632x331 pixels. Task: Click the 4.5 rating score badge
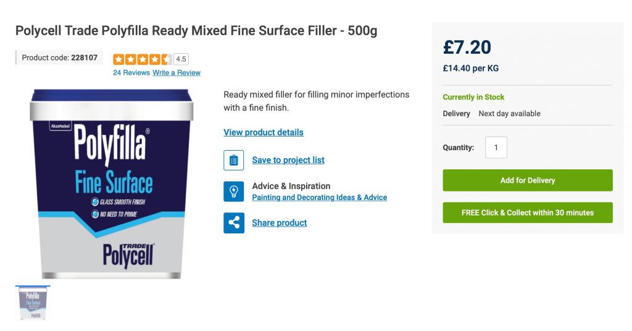[x=181, y=59]
